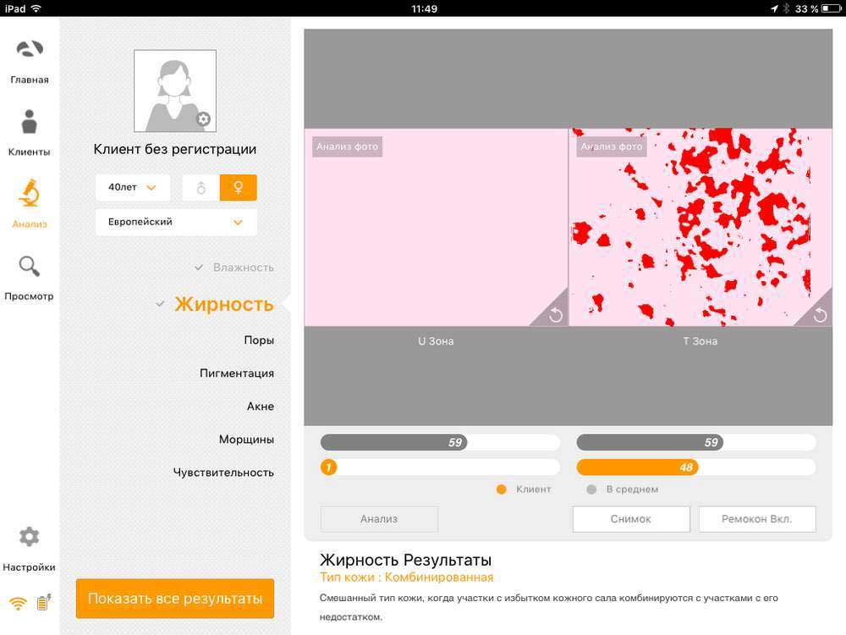Click the orange T Зона client bar showing 48
The height and width of the screenshot is (635, 846).
pos(637,467)
